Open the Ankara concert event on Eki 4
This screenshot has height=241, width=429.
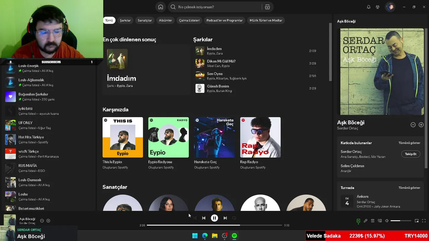(x=381, y=201)
